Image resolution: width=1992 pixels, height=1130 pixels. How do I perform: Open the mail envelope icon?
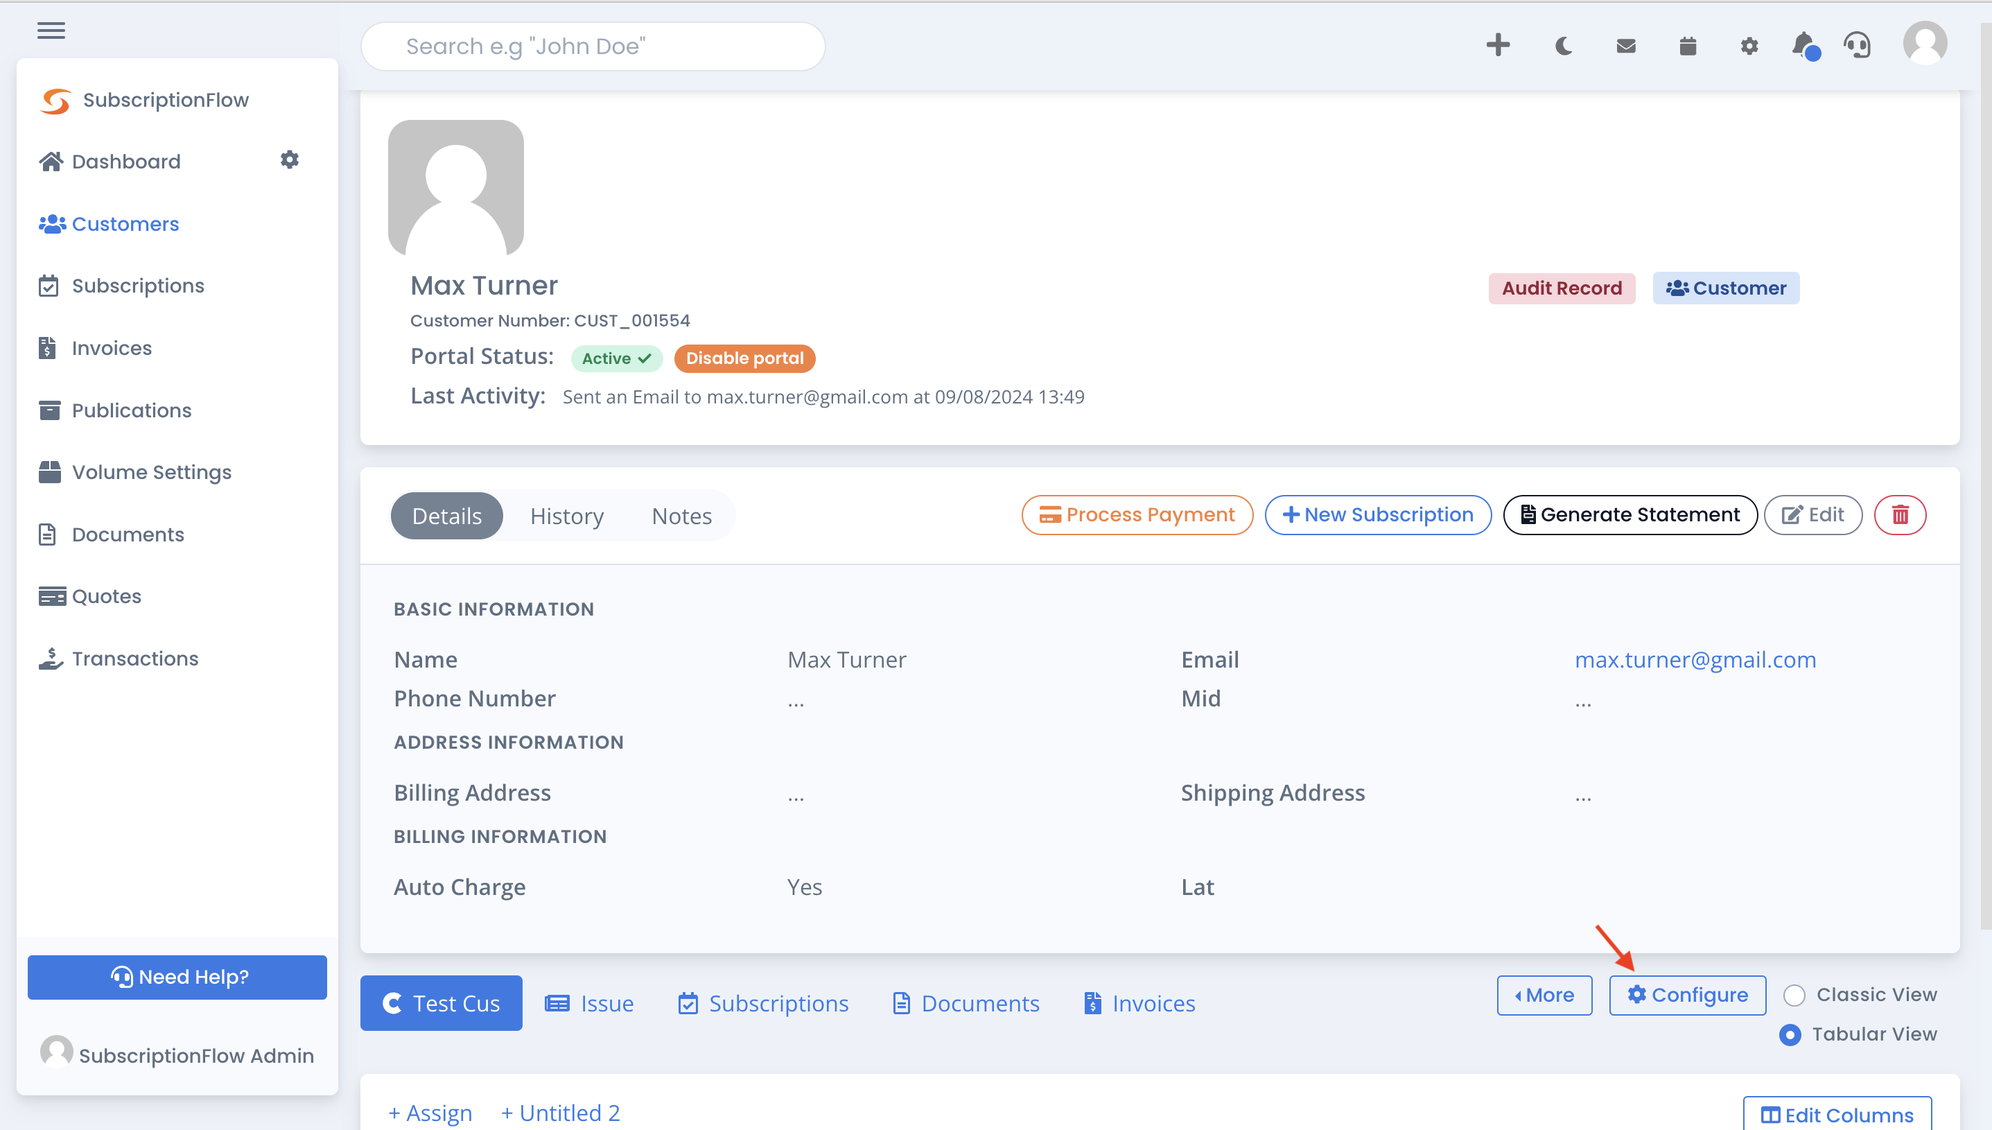coord(1625,46)
